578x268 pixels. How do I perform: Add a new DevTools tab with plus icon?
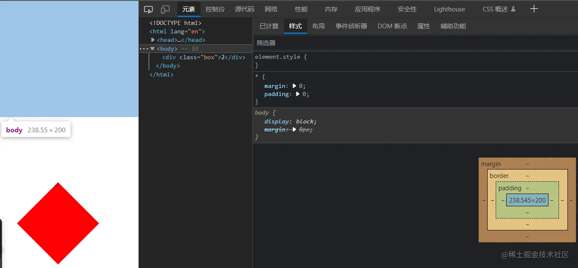pyautogui.click(x=534, y=9)
